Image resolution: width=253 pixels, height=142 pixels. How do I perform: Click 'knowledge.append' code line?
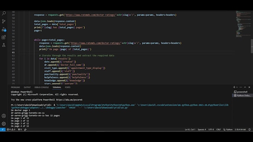(64, 80)
